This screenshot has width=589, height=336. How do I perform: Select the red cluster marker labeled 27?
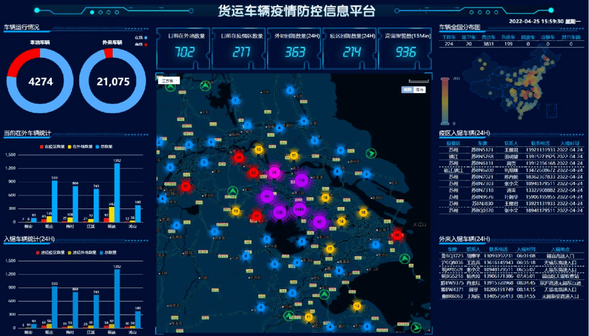pyautogui.click(x=256, y=216)
